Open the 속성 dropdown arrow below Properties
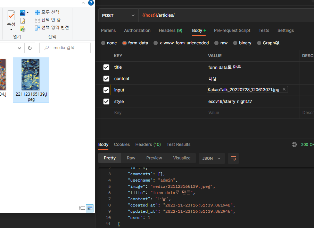 click(x=11, y=29)
